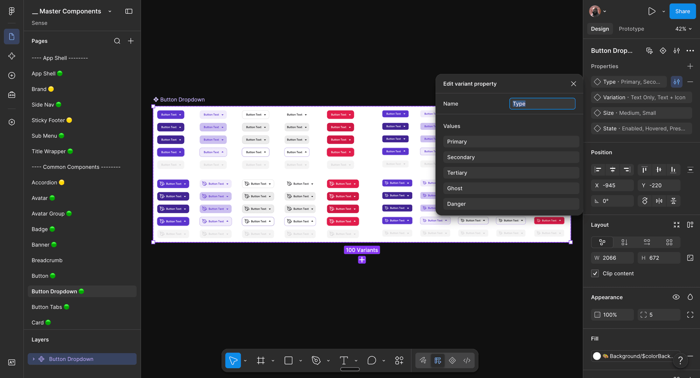The width and height of the screenshot is (700, 378).
Task: Select the Comment tool
Action: point(372,360)
